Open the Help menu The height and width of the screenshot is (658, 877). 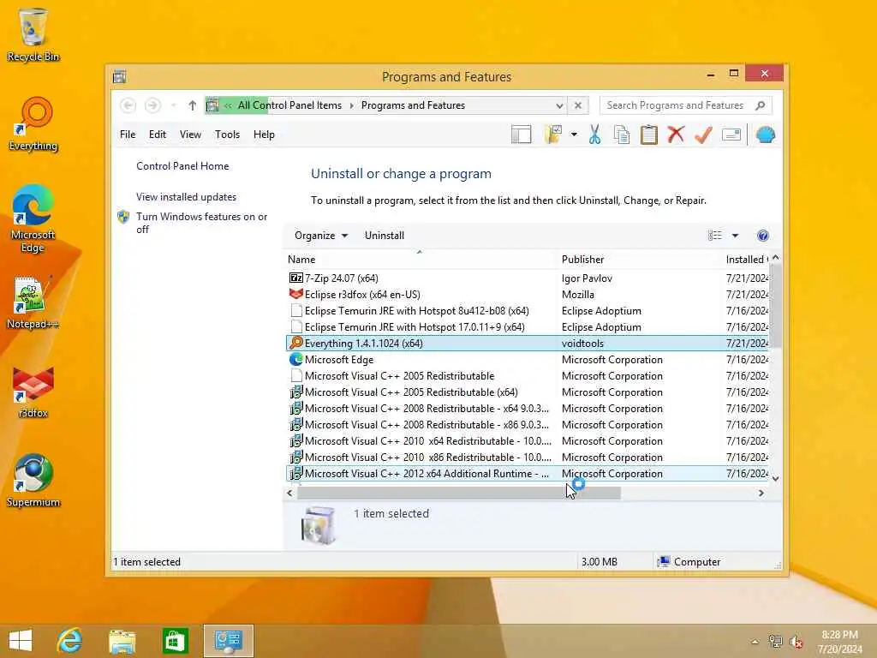(x=264, y=135)
